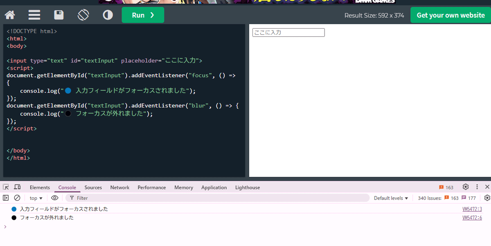Screen dimensions: 491x246
Task: Click the input type="text" code line
Action: (104, 61)
